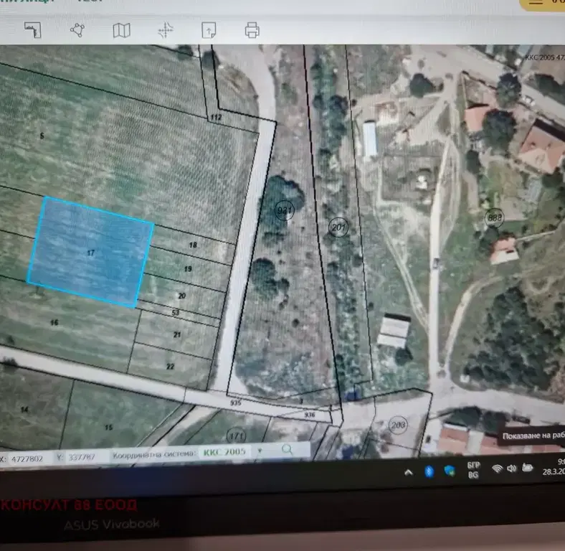This screenshot has height=551, width=565.
Task: Click the magnifier search icon for coordinates
Action: pyautogui.click(x=287, y=449)
